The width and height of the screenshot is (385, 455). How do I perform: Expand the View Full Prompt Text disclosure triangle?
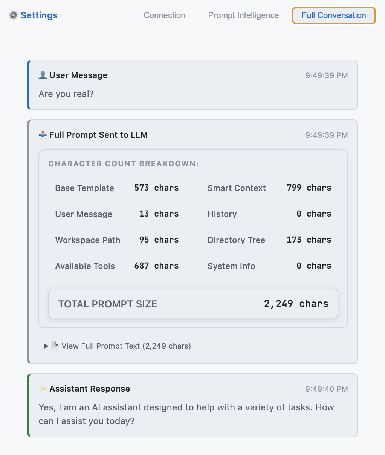click(46, 346)
